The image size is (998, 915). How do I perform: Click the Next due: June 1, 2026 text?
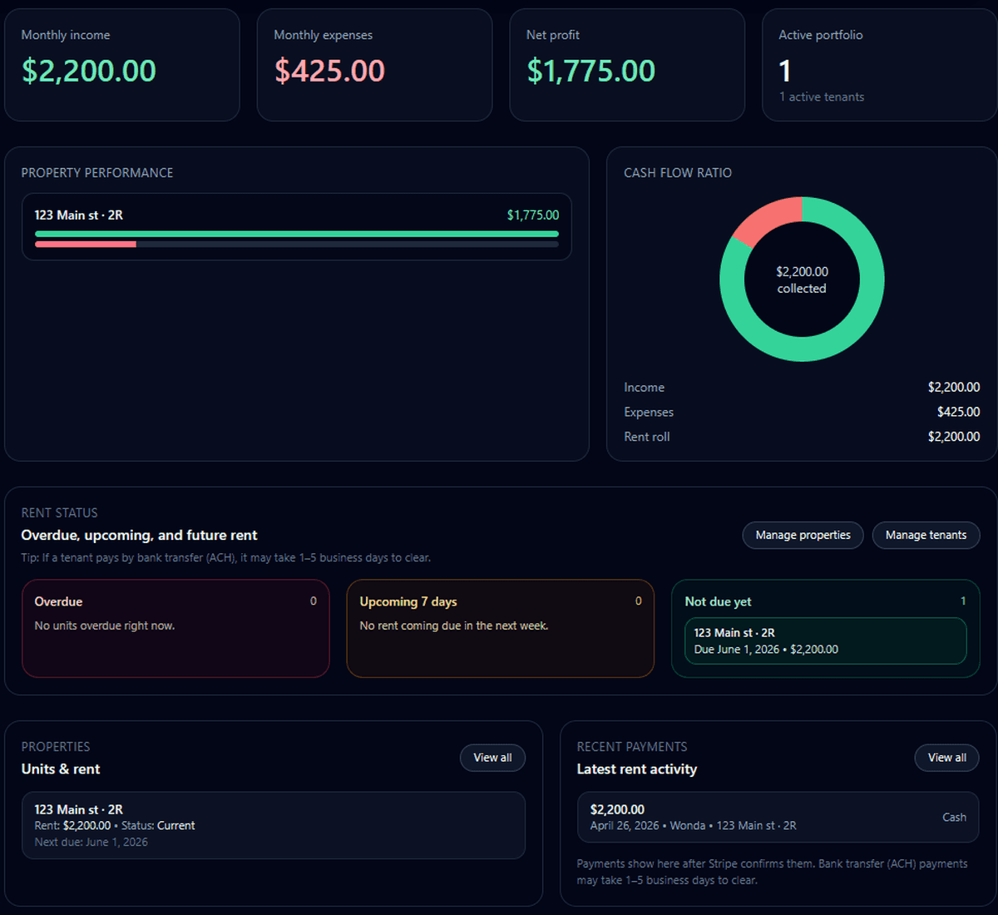pyautogui.click(x=91, y=842)
